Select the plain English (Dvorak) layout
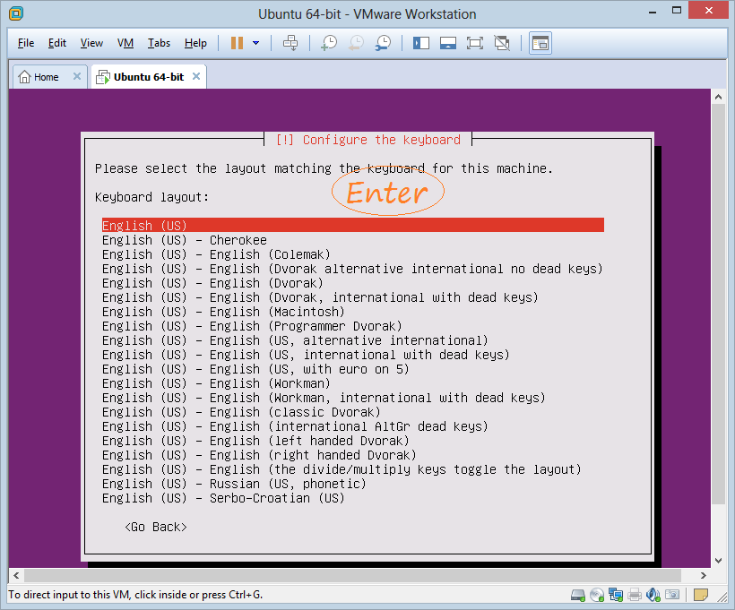Viewport: 735px width, 610px height. pos(212,283)
